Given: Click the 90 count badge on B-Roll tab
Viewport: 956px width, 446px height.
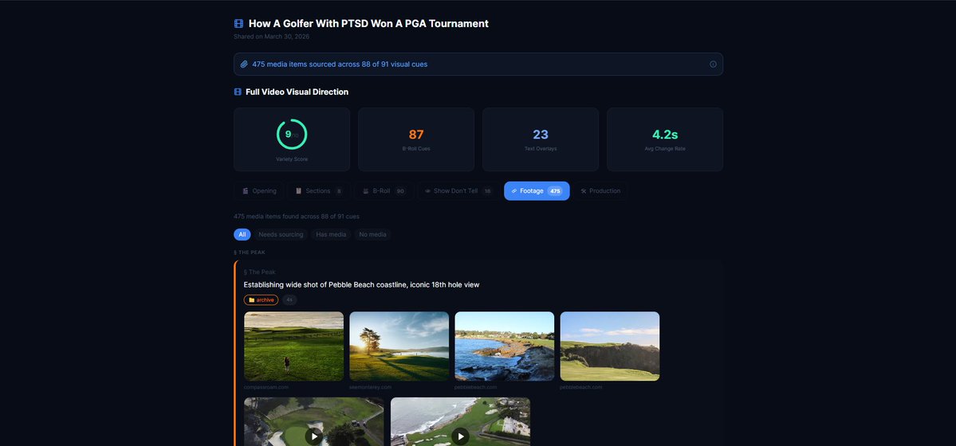Looking at the screenshot, I should pos(400,190).
